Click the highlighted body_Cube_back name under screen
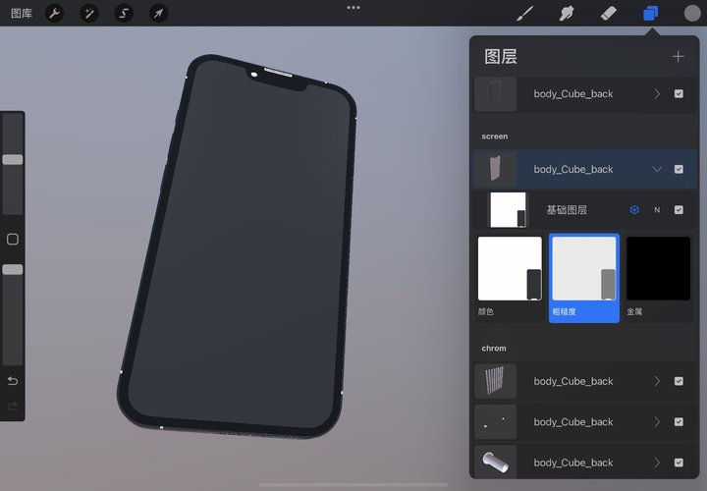 [x=573, y=169]
